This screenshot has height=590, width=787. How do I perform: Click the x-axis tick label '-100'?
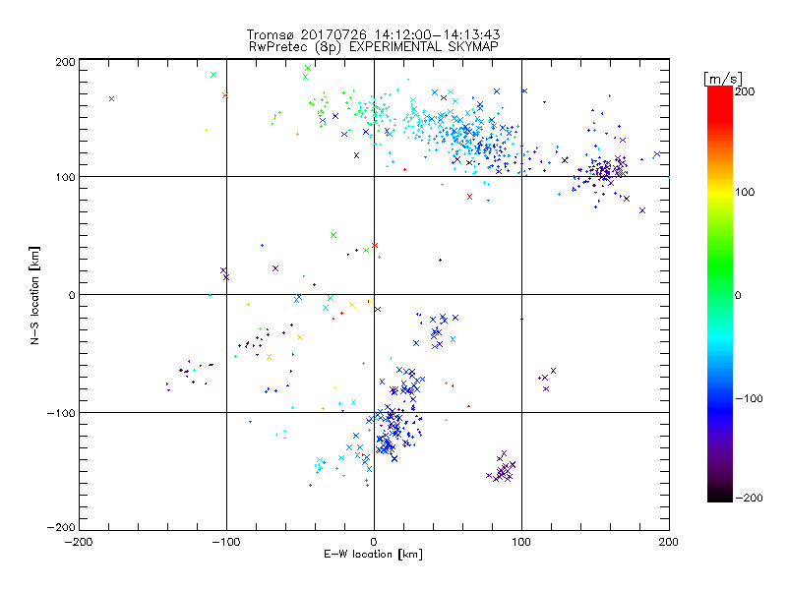coord(226,542)
